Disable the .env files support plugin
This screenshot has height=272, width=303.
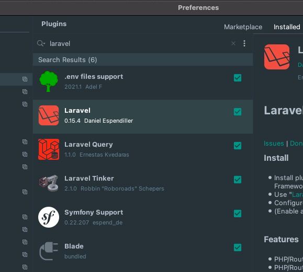tap(238, 78)
